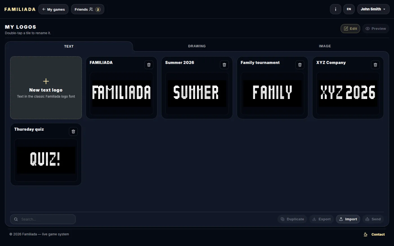Screen dimensions: 394x246
Task: Open the info button in header
Action: coord(335,9)
